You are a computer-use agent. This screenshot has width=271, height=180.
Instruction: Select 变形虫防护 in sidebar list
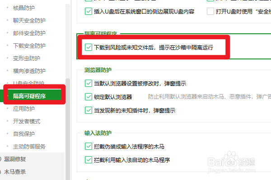tap(27, 58)
